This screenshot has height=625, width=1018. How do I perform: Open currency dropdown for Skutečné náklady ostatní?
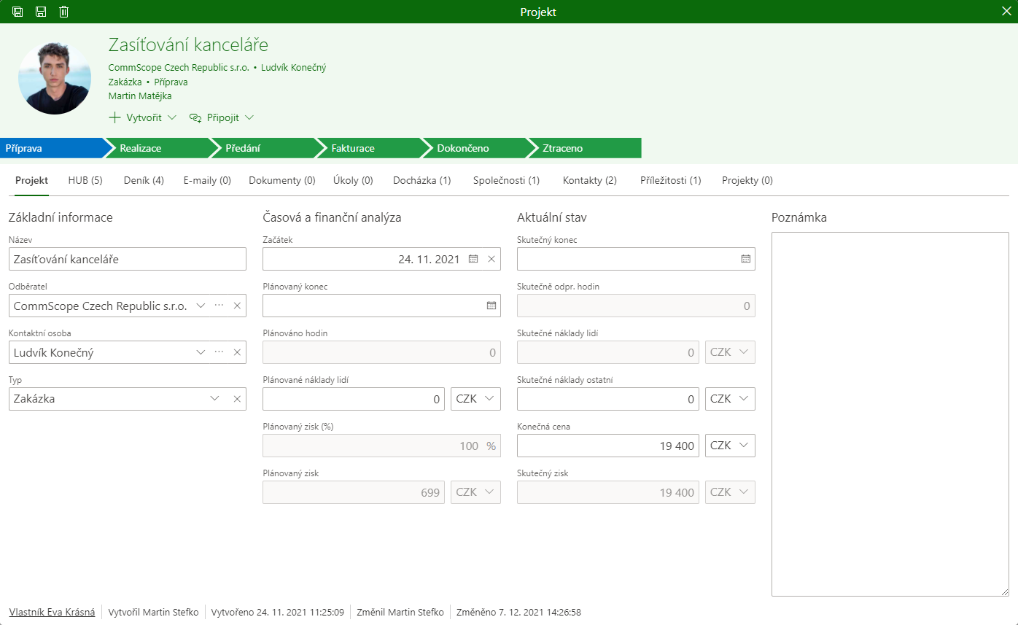(731, 399)
